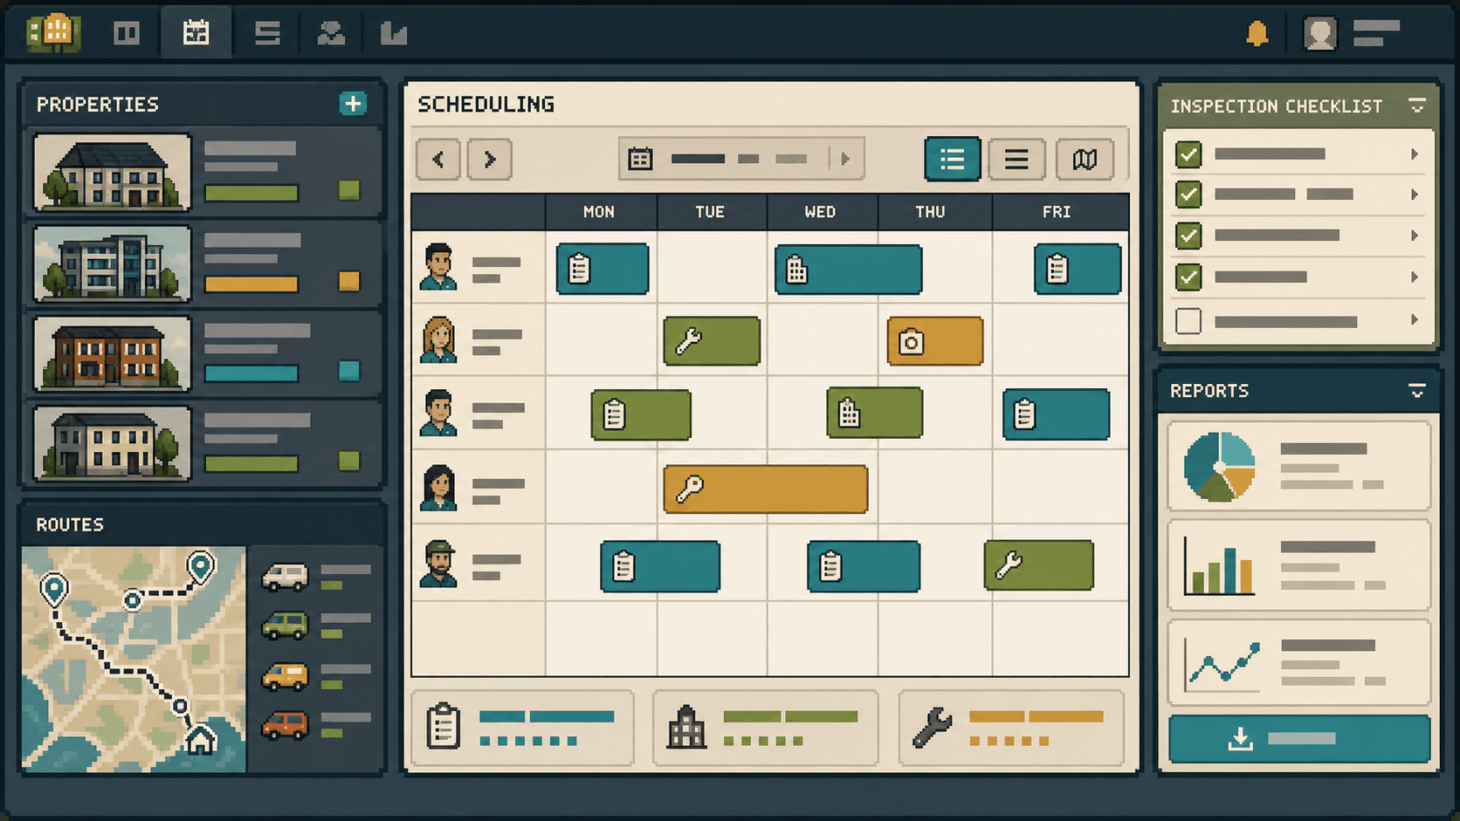Open the long orange key task on Tuesday
The image size is (1460, 821).
(766, 489)
